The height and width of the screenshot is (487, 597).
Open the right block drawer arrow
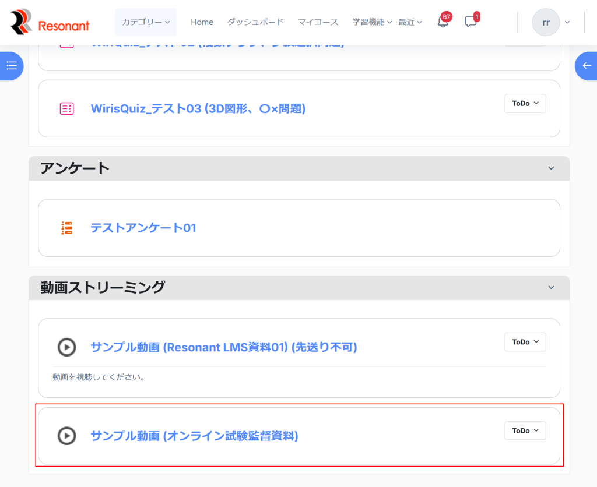coord(587,66)
